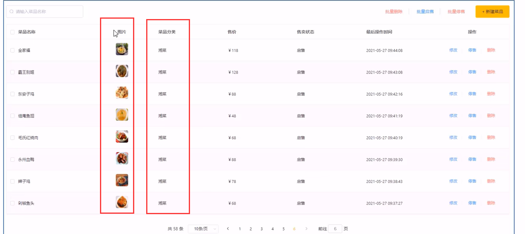Click the 霸王别姬 dish image
The height and width of the screenshot is (234, 525).
(122, 71)
